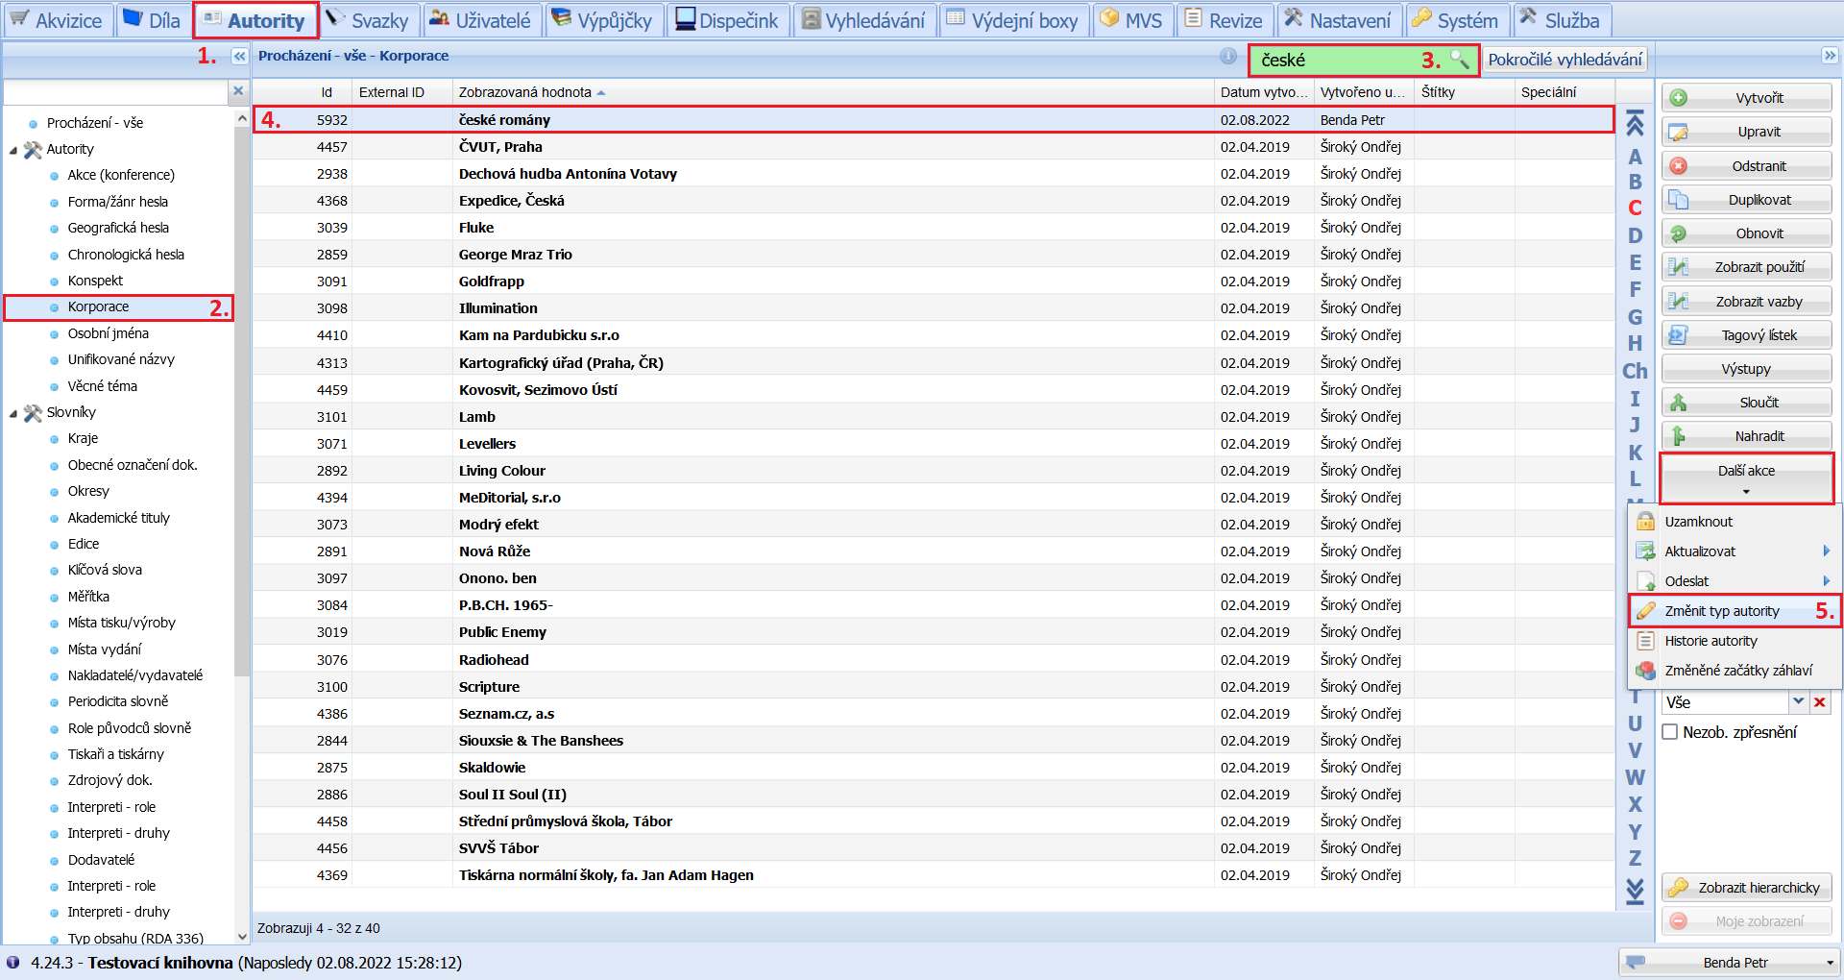The image size is (1844, 980).
Task: Open the Výstupy button menu
Action: pos(1747,369)
